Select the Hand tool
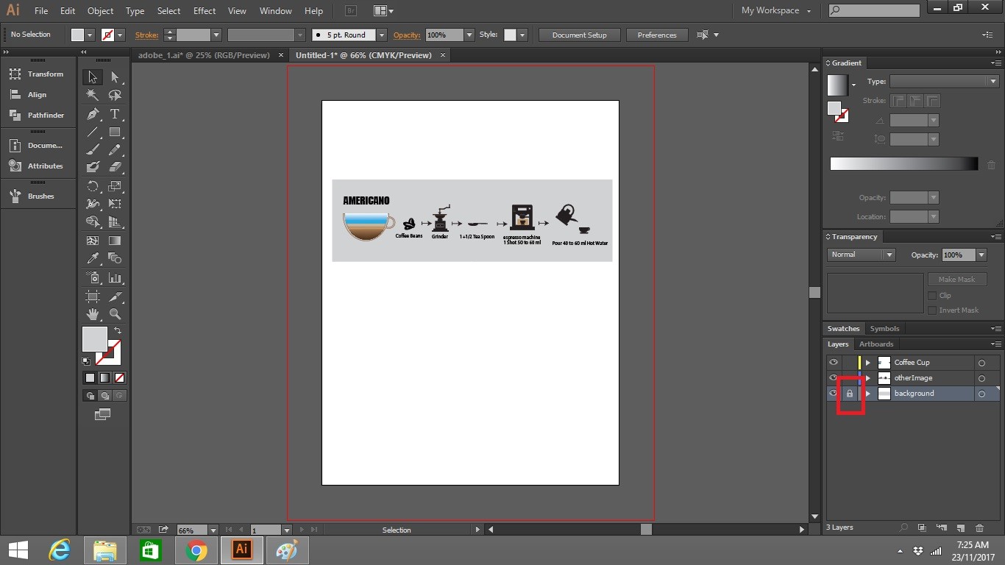 (x=93, y=314)
